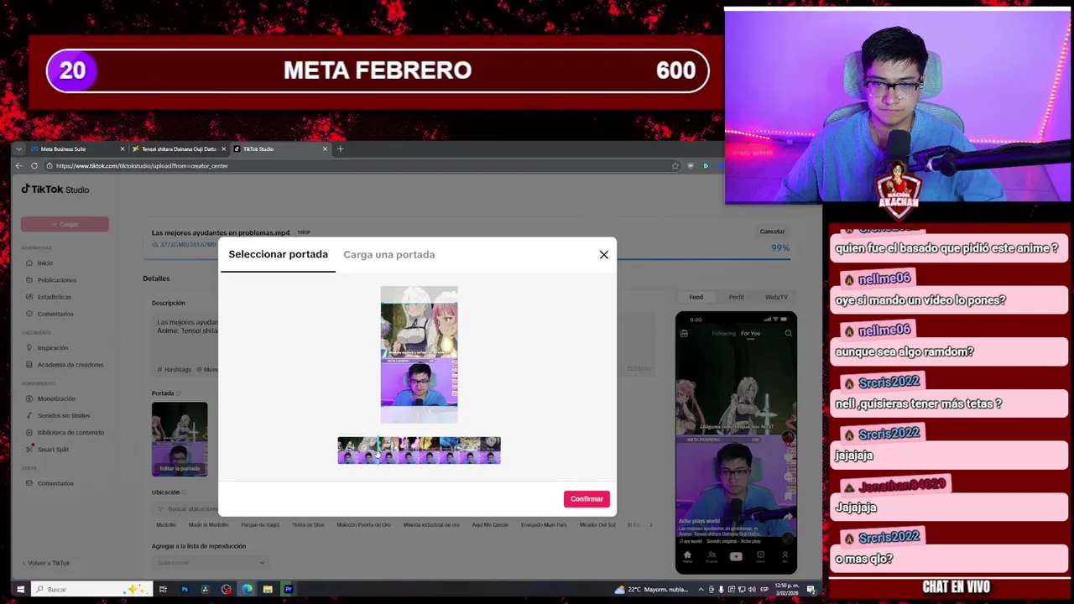
Task: Click Volver a TikTok link
Action: (49, 563)
